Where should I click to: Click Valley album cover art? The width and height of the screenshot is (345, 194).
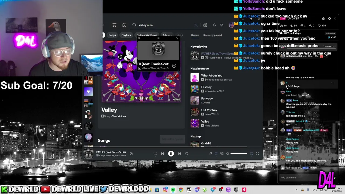(x=141, y=71)
